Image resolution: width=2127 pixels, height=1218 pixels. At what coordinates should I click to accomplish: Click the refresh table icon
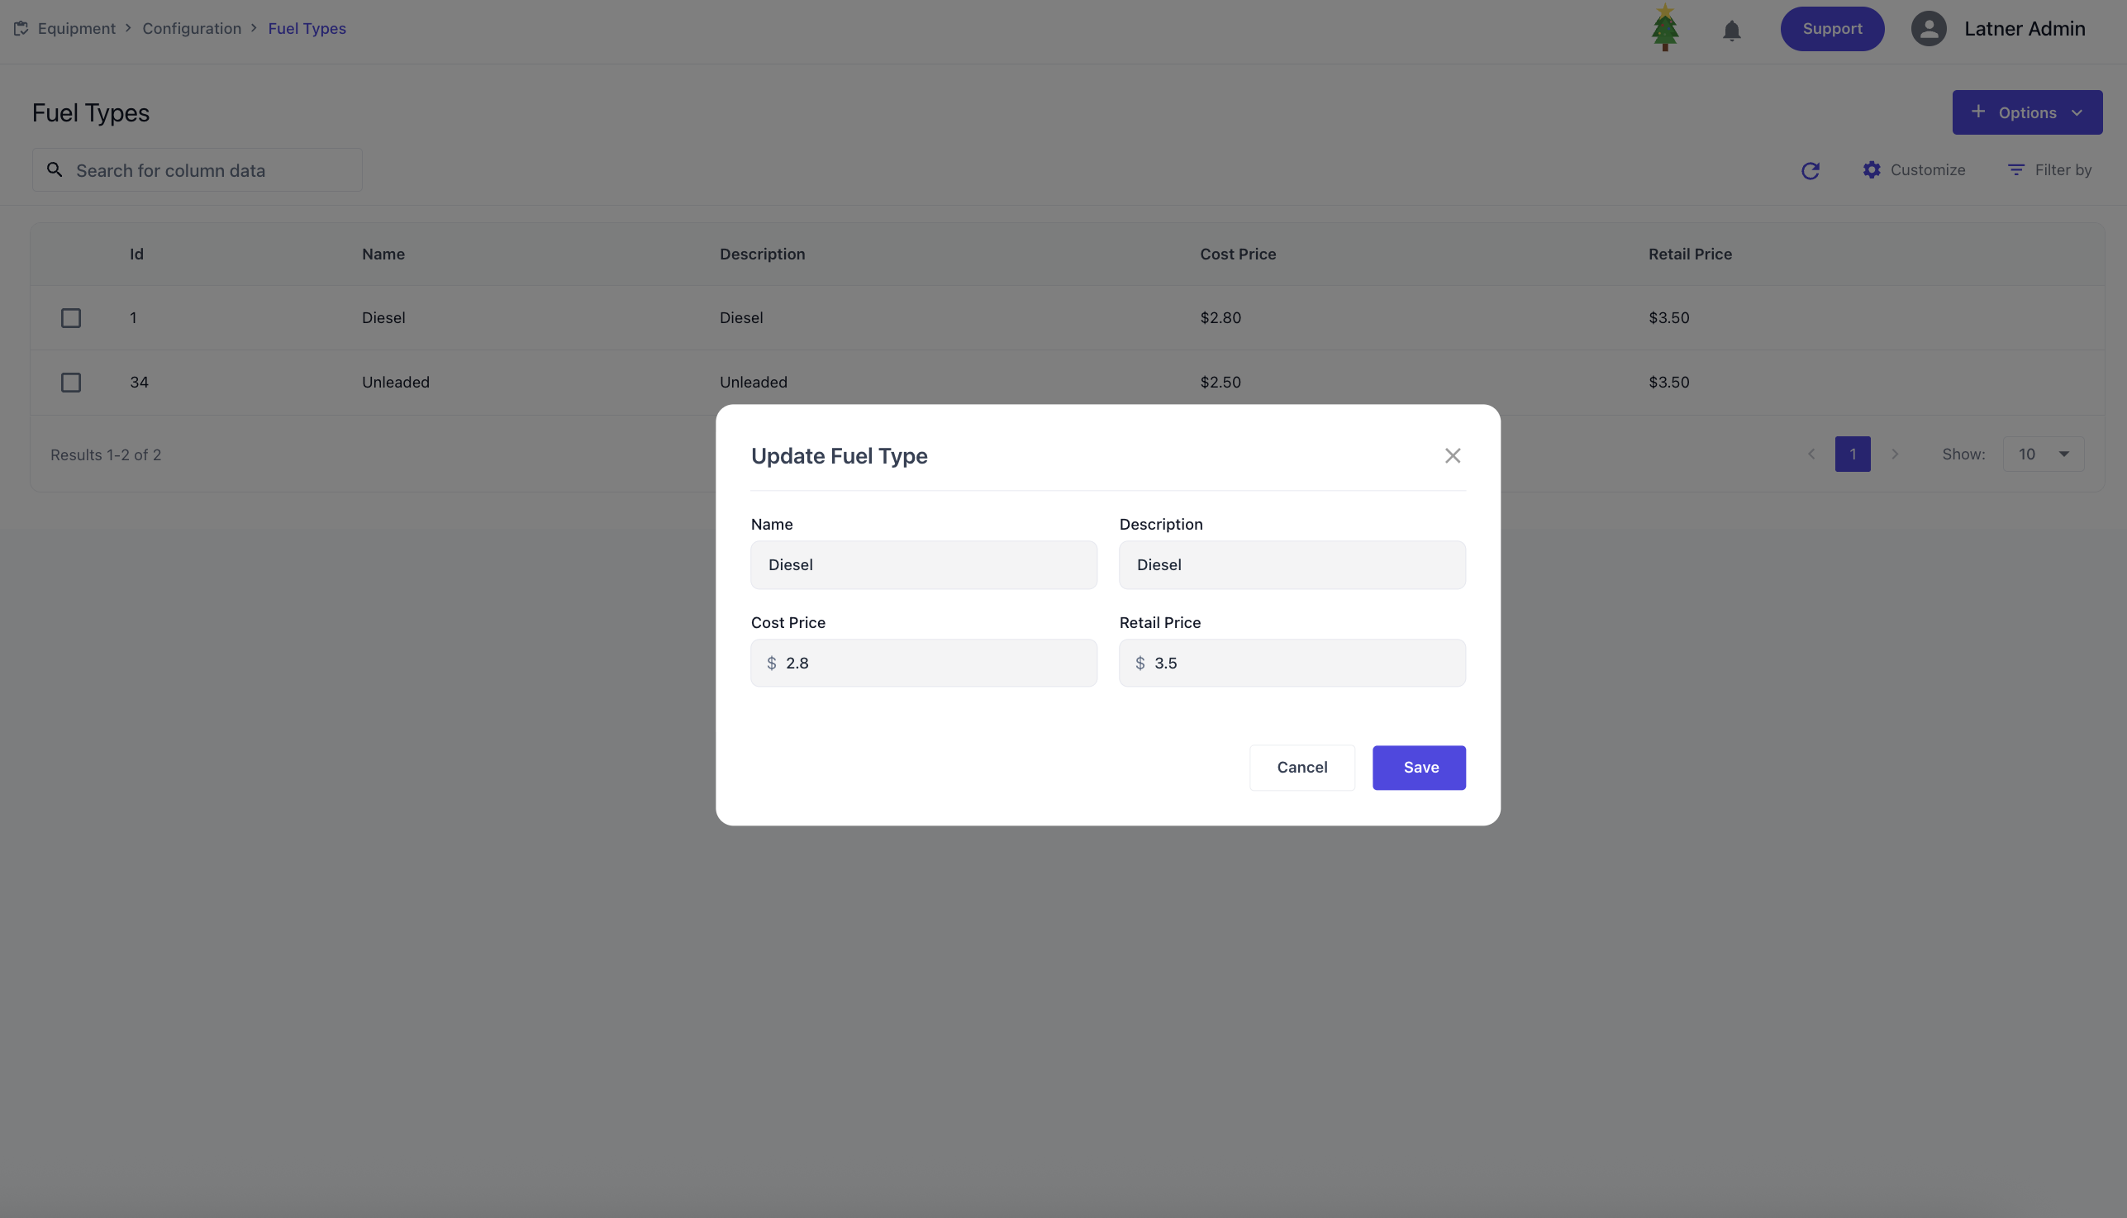tap(1810, 171)
